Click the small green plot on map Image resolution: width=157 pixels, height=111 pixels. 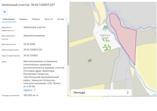90,61
